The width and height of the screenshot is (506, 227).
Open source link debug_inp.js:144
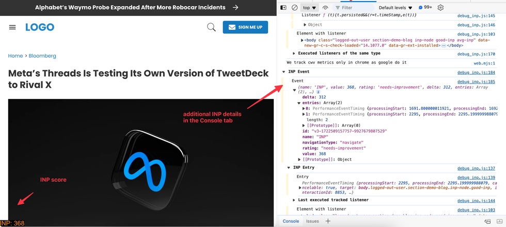(476, 201)
